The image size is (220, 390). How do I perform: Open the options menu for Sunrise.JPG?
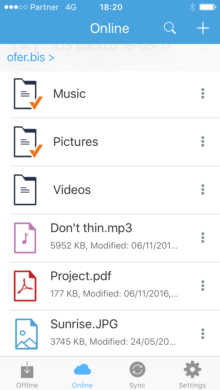pos(202,334)
